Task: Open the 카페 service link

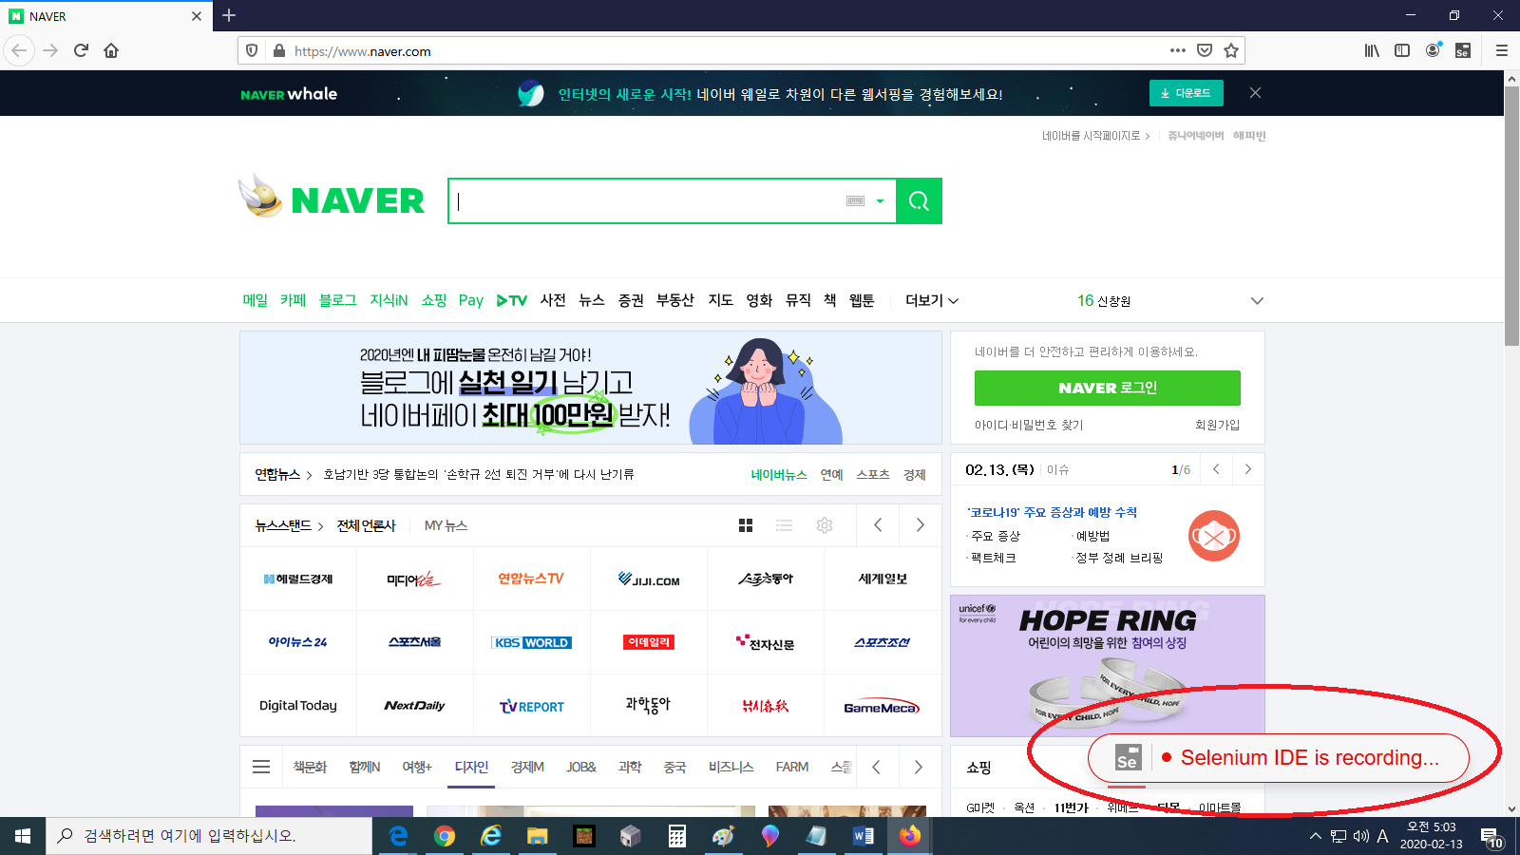Action: (x=293, y=300)
